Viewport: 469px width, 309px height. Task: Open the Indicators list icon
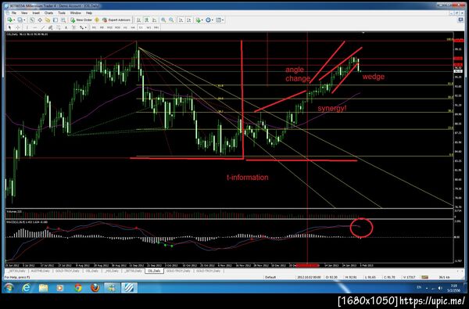pyautogui.click(x=198, y=20)
